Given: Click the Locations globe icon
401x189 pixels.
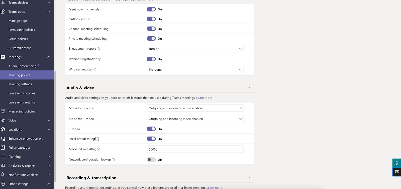Looking at the screenshot, I should coord(3,129).
